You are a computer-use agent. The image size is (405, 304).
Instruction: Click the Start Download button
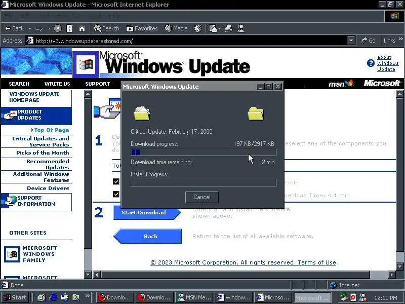click(147, 212)
